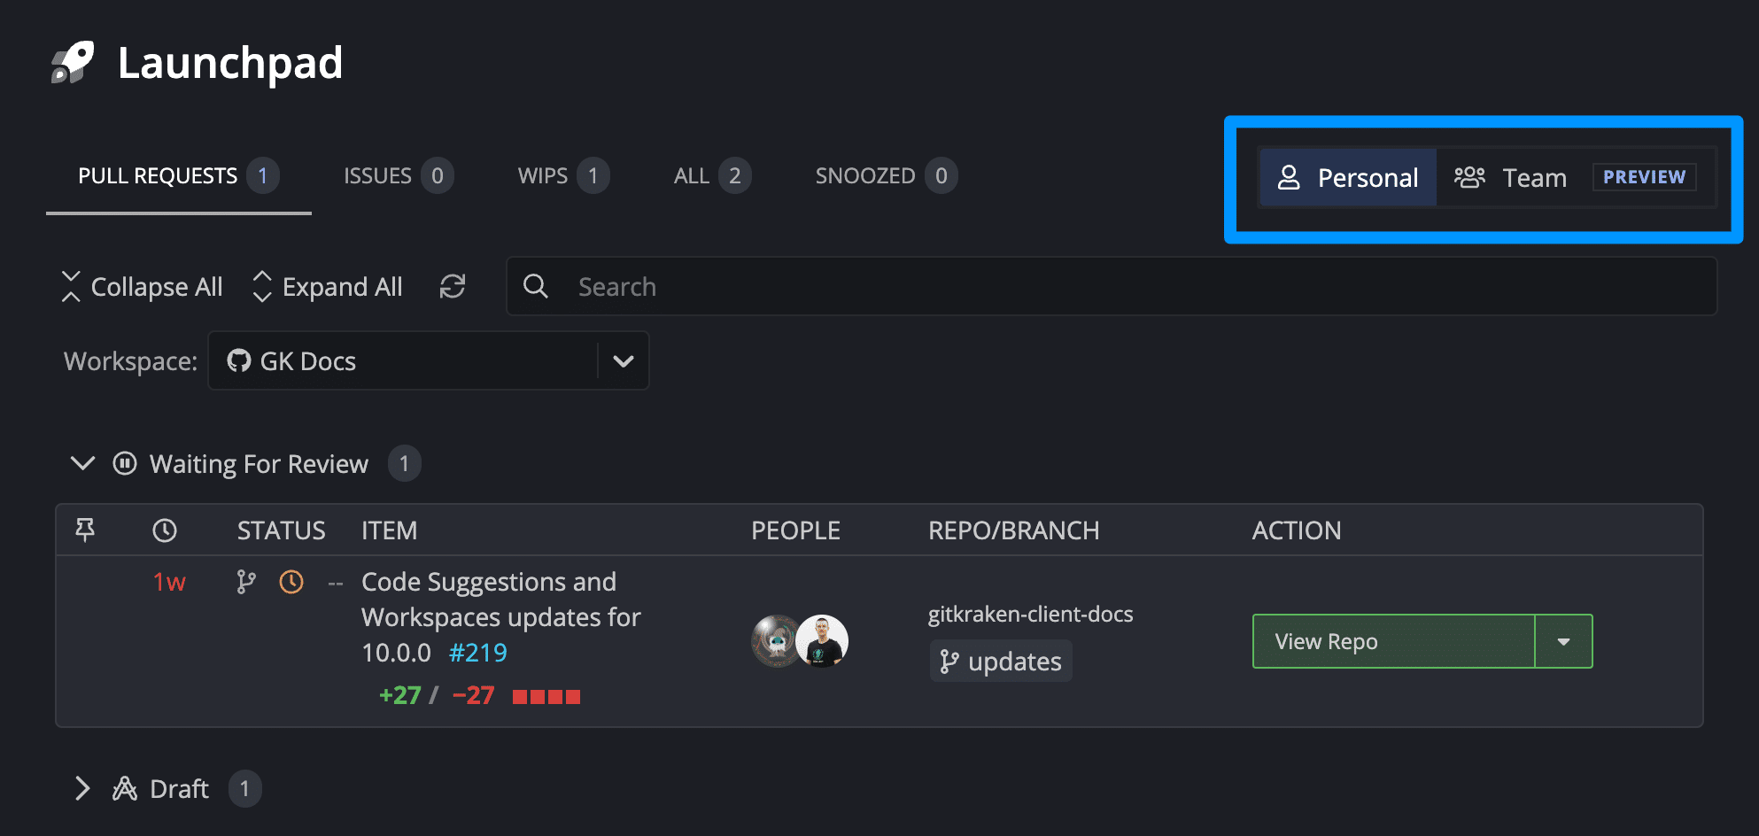
Task: Click the Personal user icon
Action: coord(1289,177)
